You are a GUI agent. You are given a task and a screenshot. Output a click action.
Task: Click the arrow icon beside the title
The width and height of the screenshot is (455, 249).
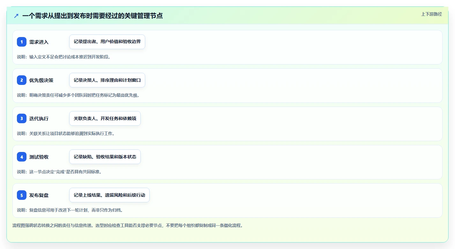click(x=16, y=16)
